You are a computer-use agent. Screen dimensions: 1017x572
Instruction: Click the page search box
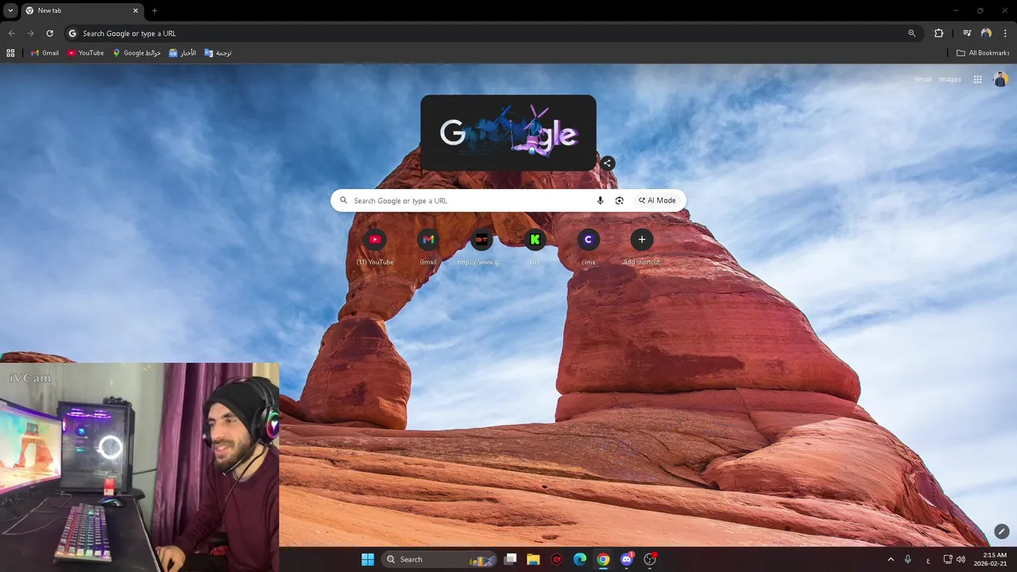508,201
